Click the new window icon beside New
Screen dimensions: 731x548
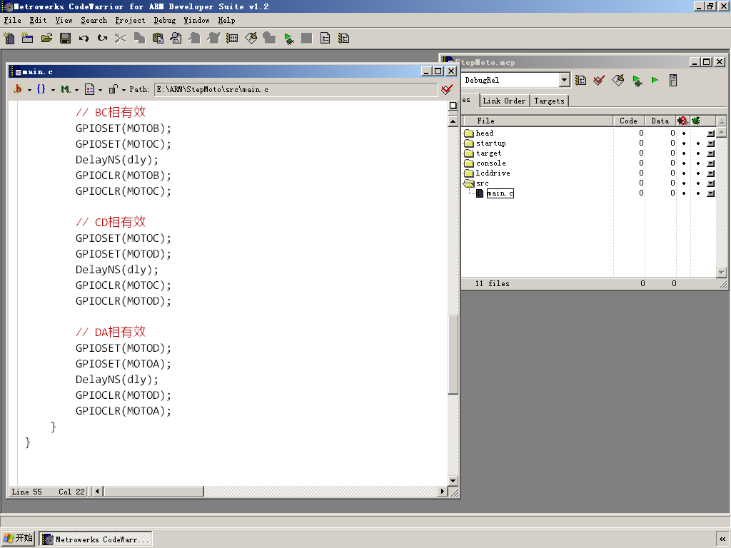[28, 39]
